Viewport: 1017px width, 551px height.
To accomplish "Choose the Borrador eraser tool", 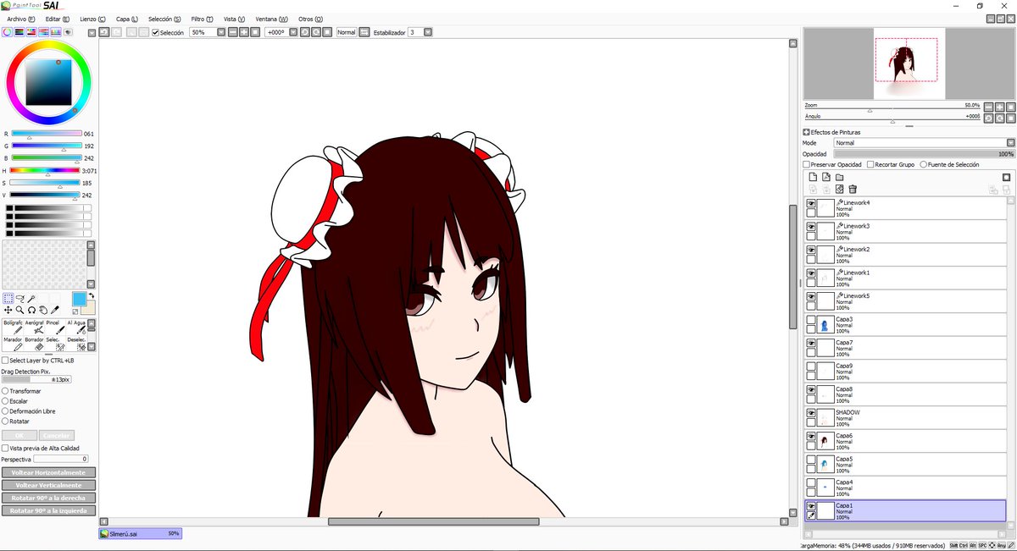I will coord(34,343).
